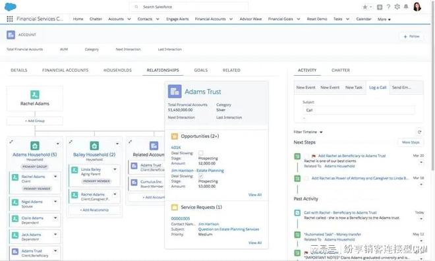
Task: Toggle Deal Slowing checkbox for Jim Harrison
Action: [x=201, y=176]
